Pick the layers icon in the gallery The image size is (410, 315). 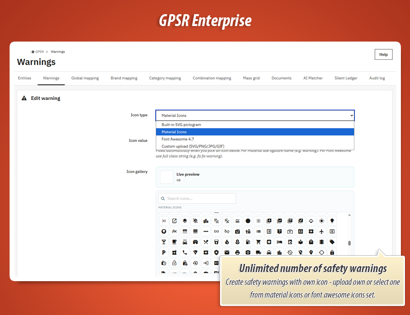click(185, 221)
